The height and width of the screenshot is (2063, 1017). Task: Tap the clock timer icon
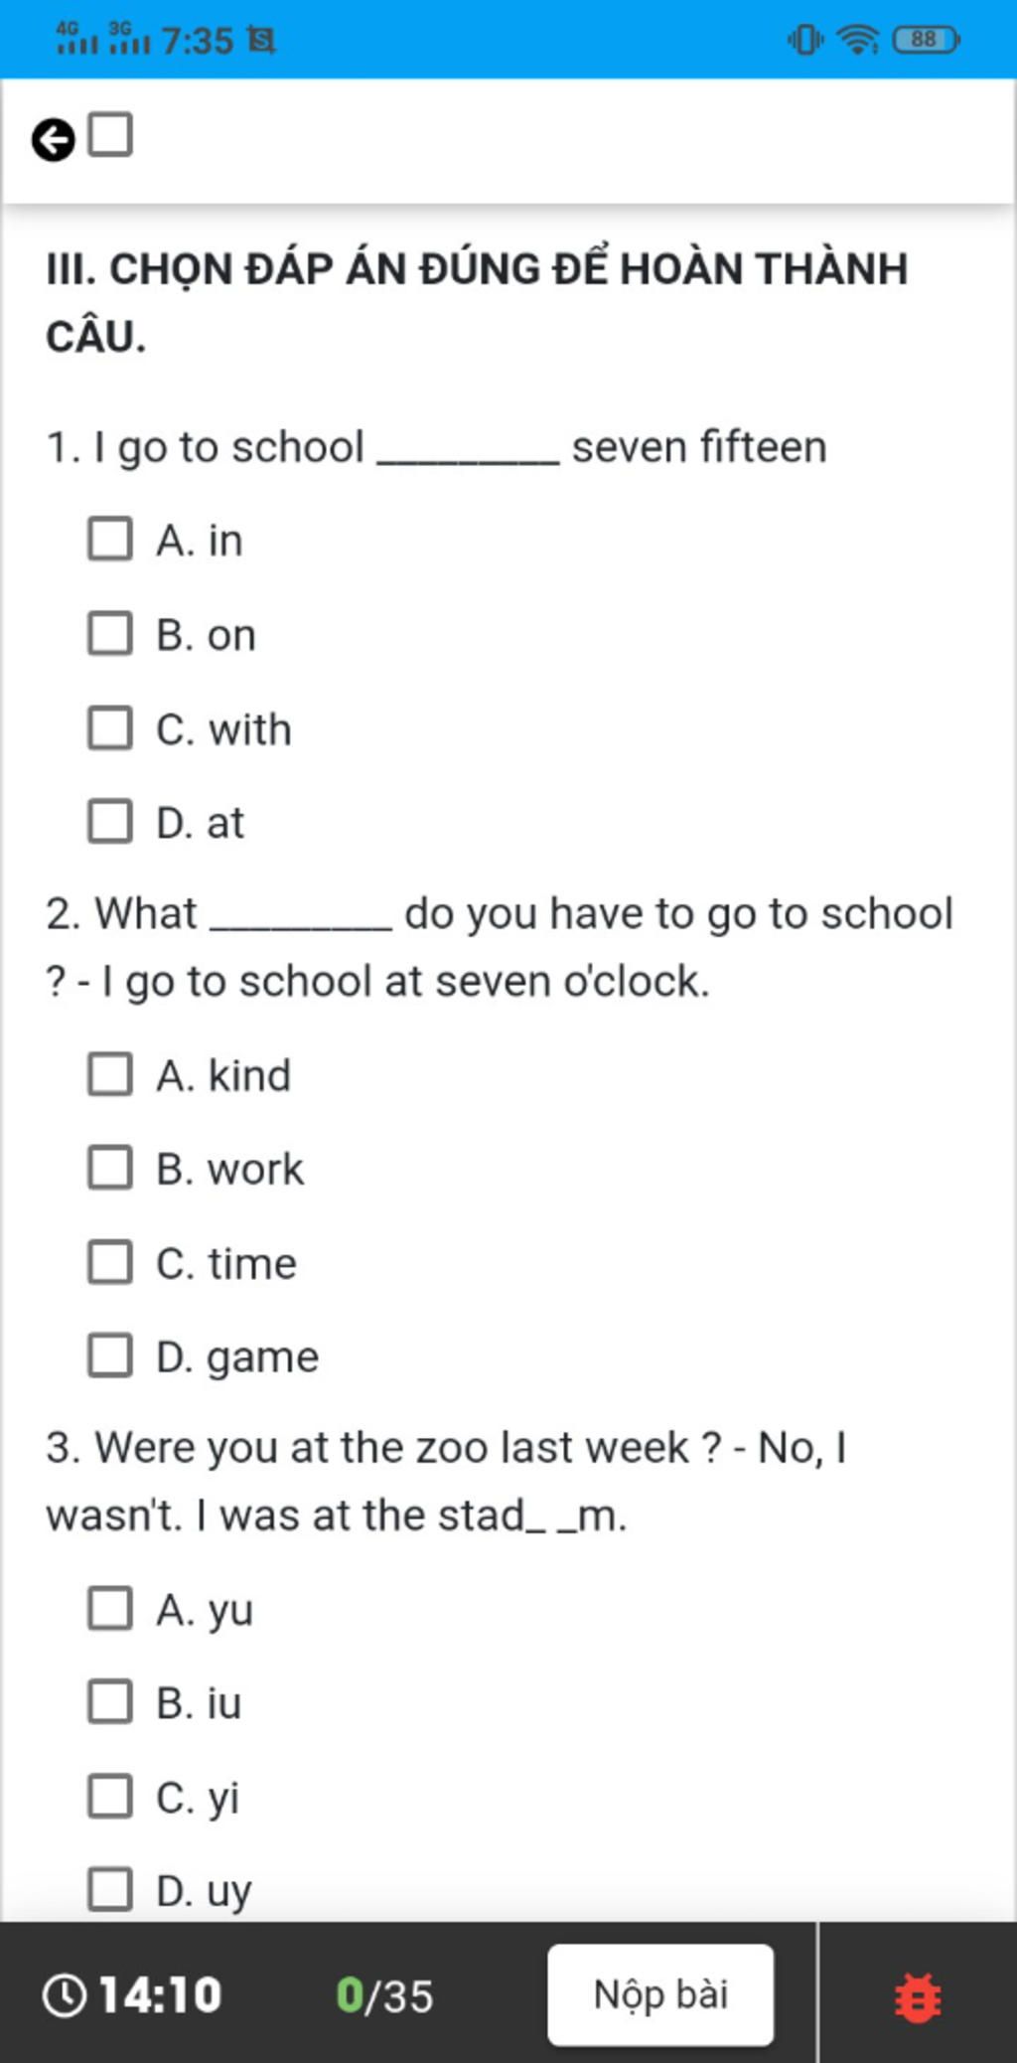click(x=65, y=1995)
